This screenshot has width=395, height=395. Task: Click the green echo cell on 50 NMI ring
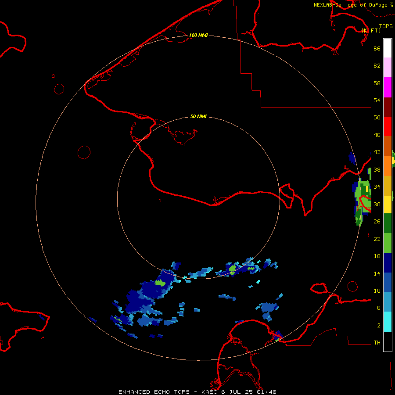coord(233,269)
